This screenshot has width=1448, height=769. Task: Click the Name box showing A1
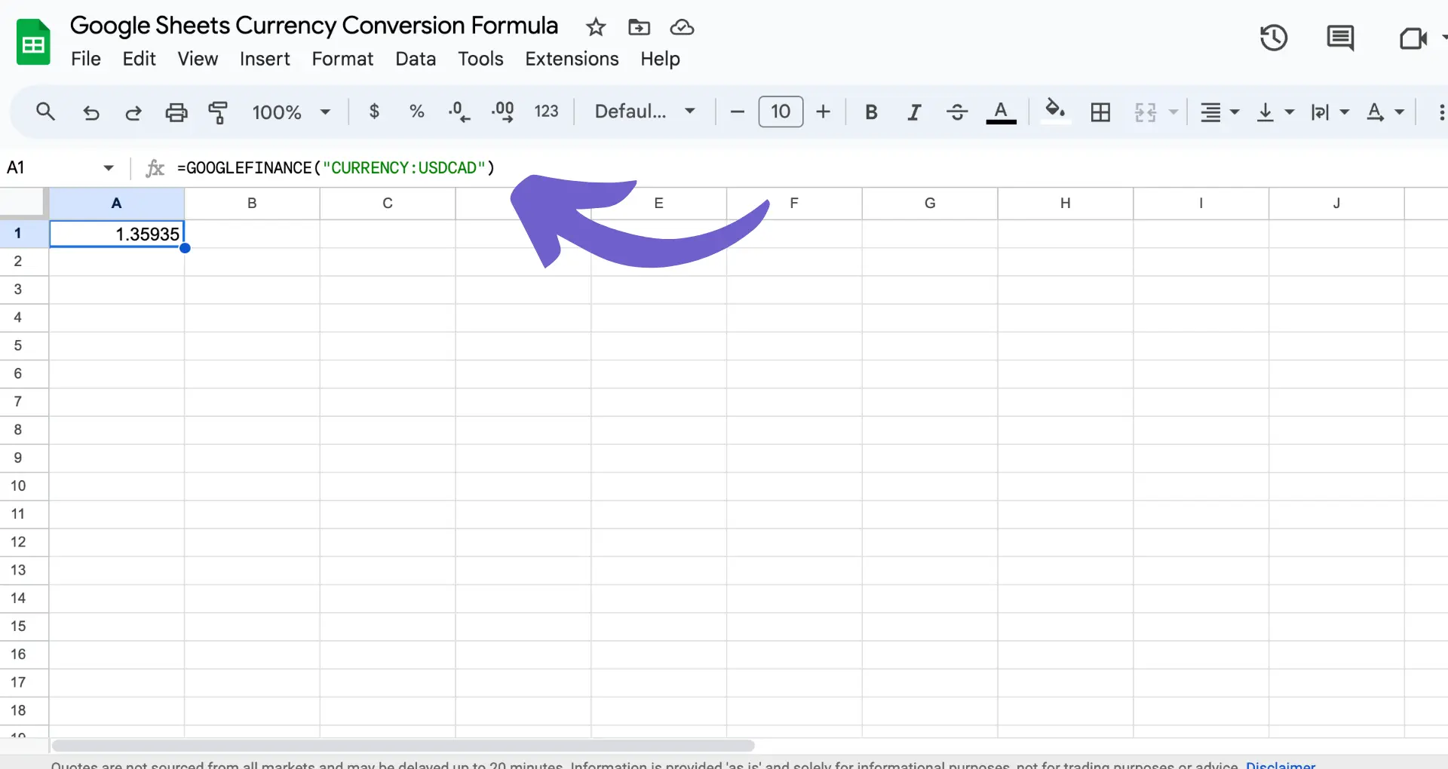[x=50, y=167]
